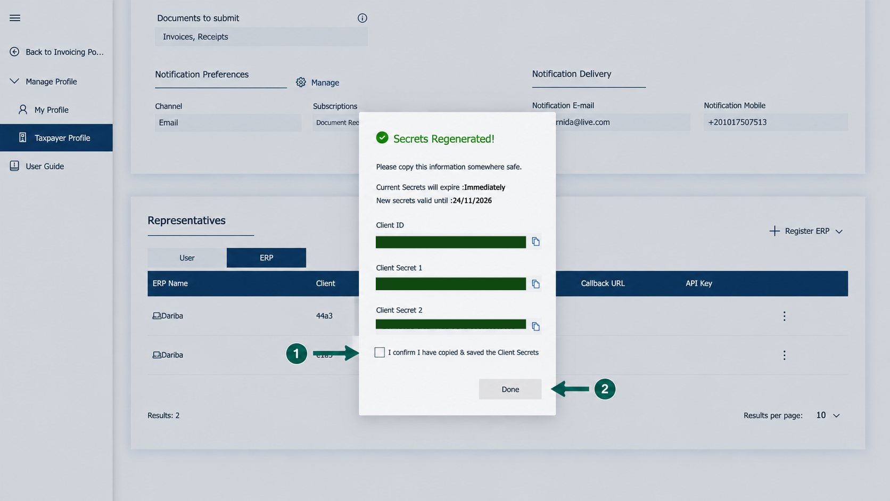Viewport: 890px width, 501px height.
Task: Click the Taxpayer Profile building icon
Action: tap(23, 137)
